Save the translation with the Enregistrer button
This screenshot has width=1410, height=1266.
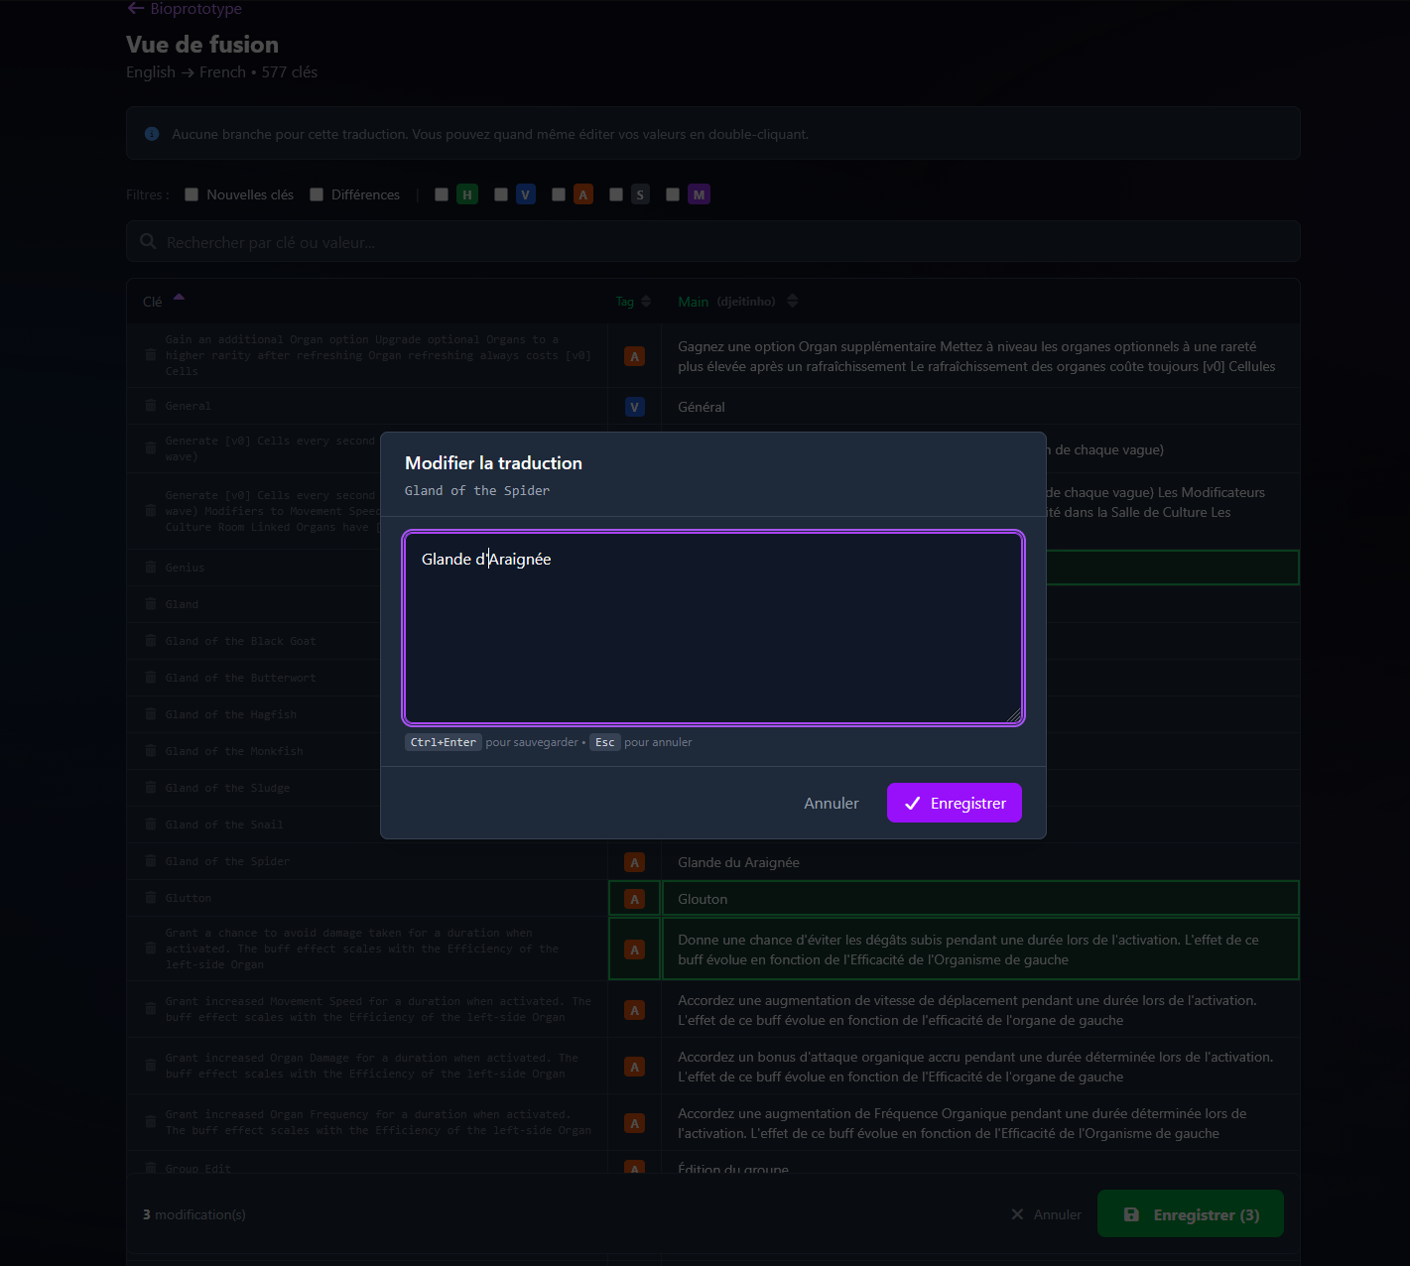pos(954,803)
